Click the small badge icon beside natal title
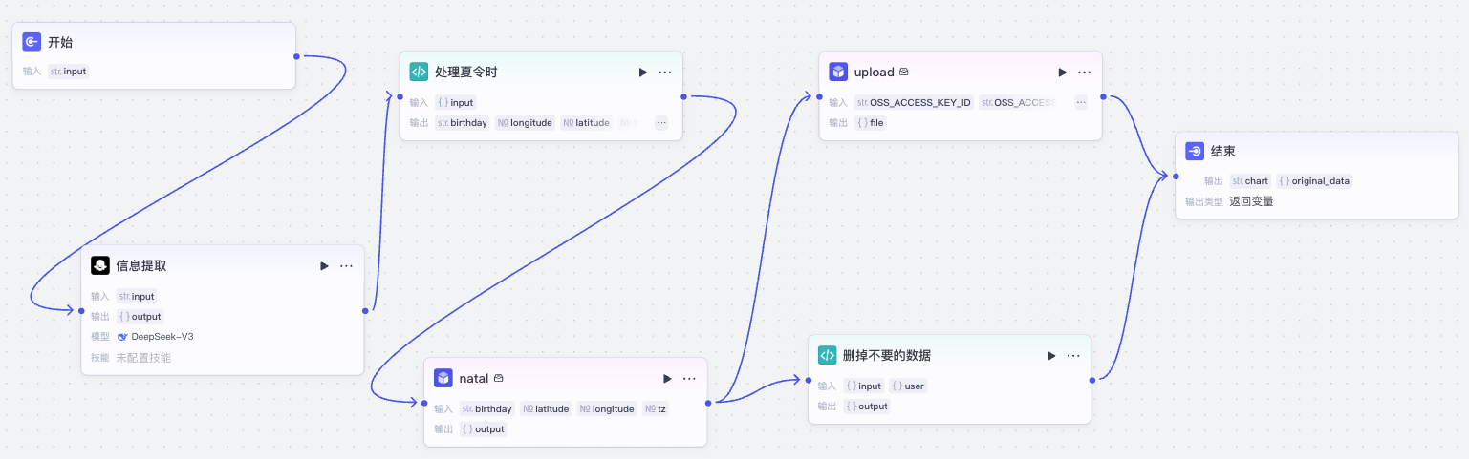Screen dimensions: 1469x459 [x=498, y=378]
